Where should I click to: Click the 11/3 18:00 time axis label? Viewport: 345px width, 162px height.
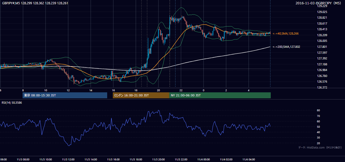pyautogui.click(x=136, y=159)
